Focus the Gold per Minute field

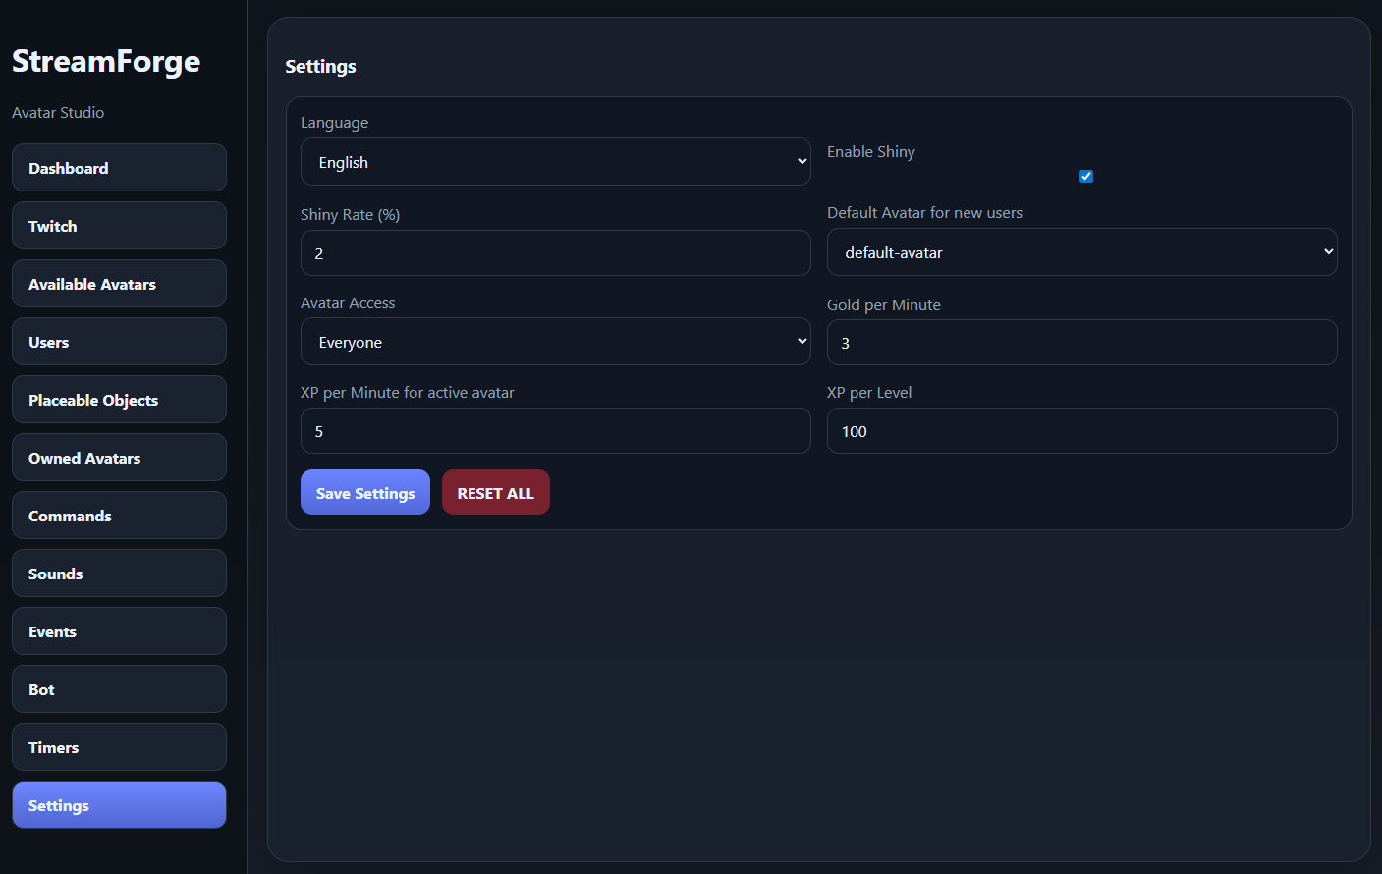pyautogui.click(x=1081, y=343)
